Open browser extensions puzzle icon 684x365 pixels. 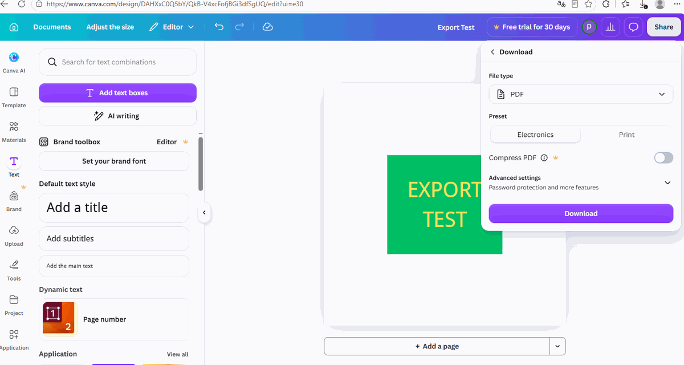pyautogui.click(x=606, y=4)
